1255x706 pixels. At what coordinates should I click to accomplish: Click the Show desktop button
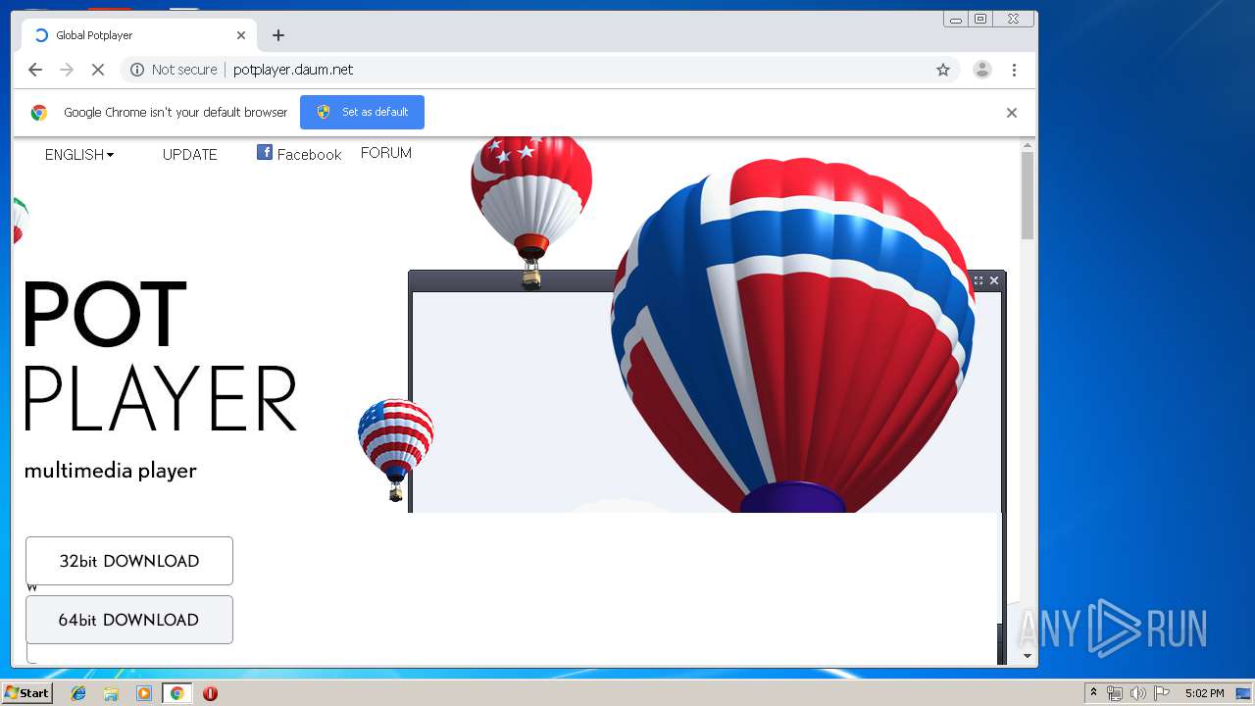[x=1244, y=693]
